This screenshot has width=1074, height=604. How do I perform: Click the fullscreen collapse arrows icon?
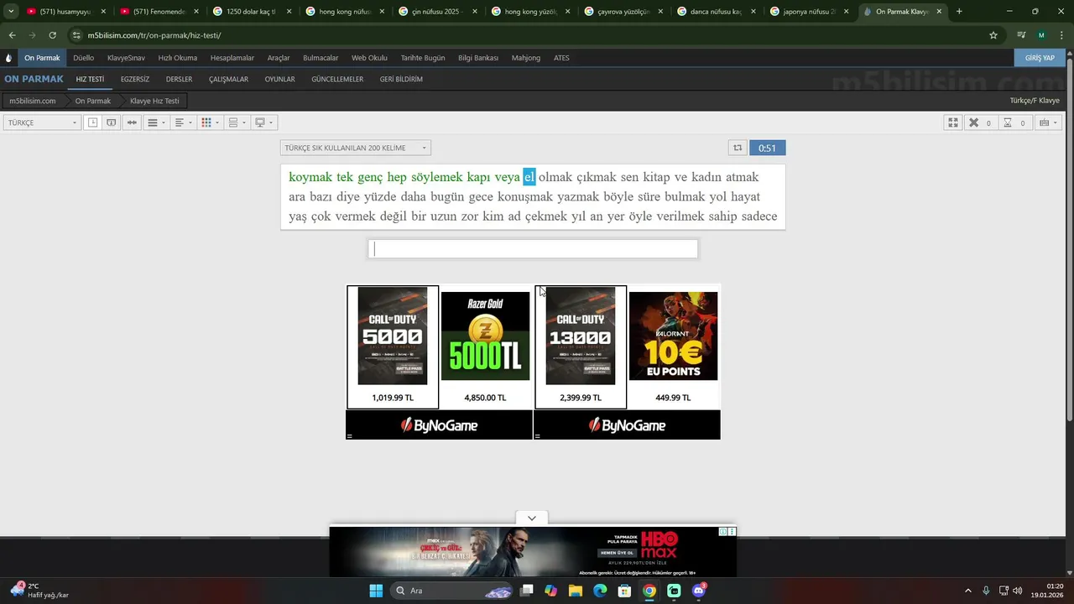click(x=953, y=122)
